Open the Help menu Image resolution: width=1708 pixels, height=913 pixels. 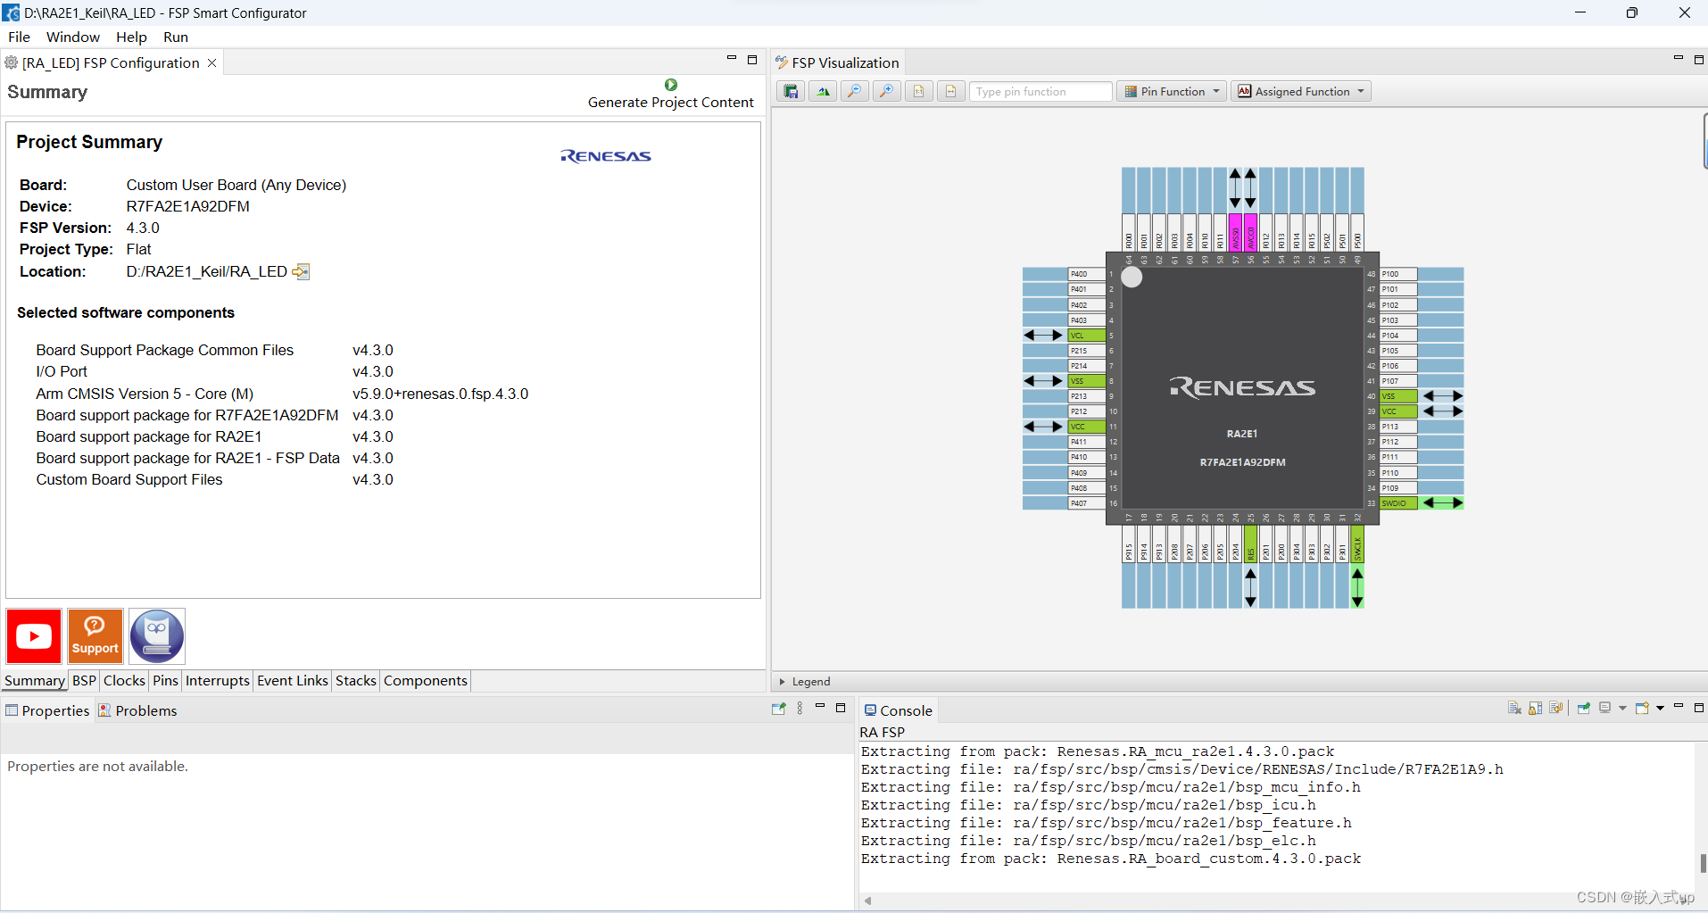131,37
